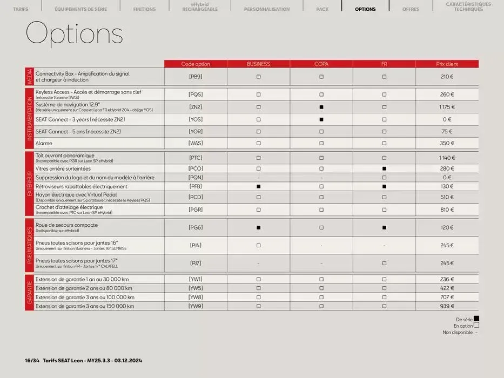Switch to the PERSONNALISATION tab
This screenshot has width=504, height=378.
[267, 9]
